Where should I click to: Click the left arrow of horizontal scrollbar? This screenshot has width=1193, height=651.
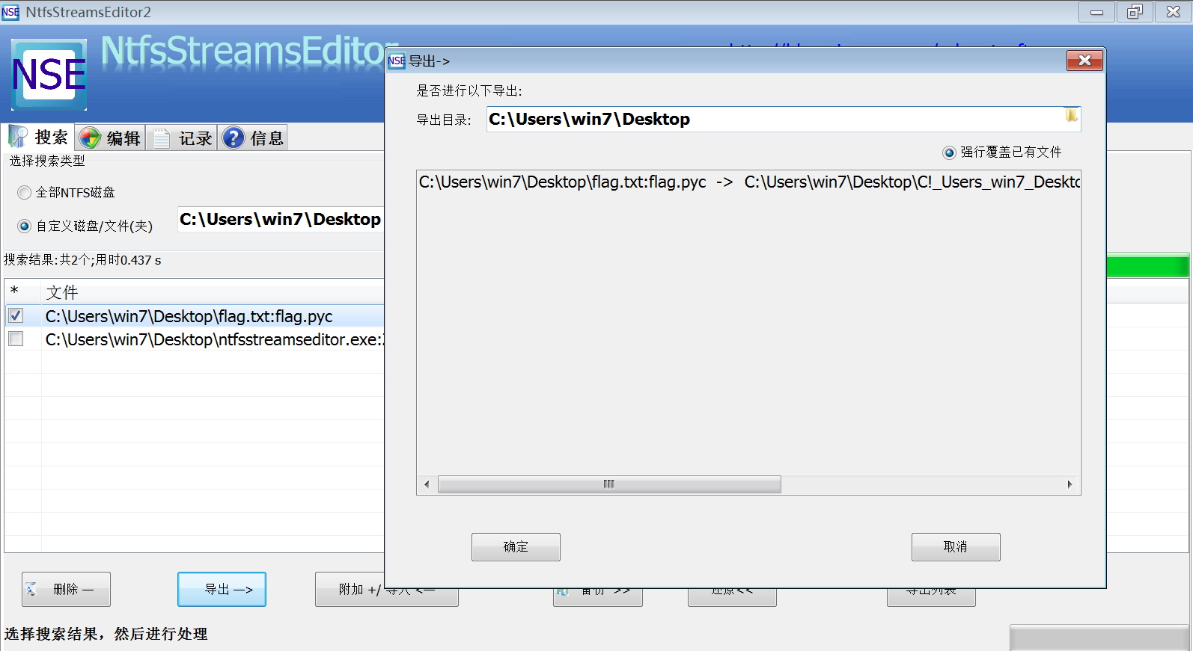tap(427, 484)
